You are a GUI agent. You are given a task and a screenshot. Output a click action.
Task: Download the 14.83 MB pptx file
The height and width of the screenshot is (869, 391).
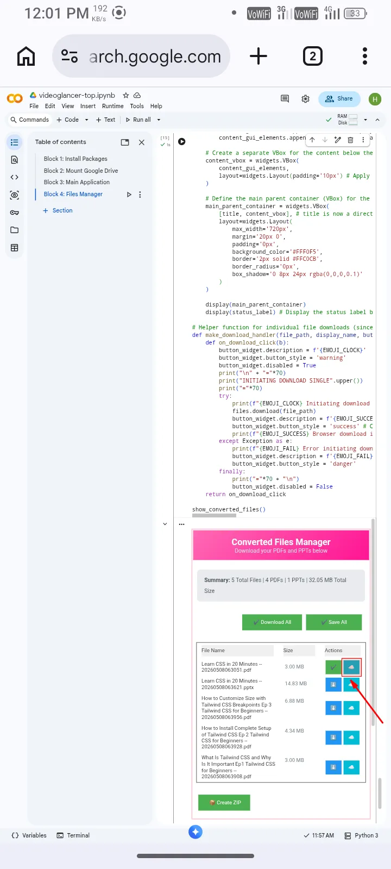pyautogui.click(x=333, y=684)
